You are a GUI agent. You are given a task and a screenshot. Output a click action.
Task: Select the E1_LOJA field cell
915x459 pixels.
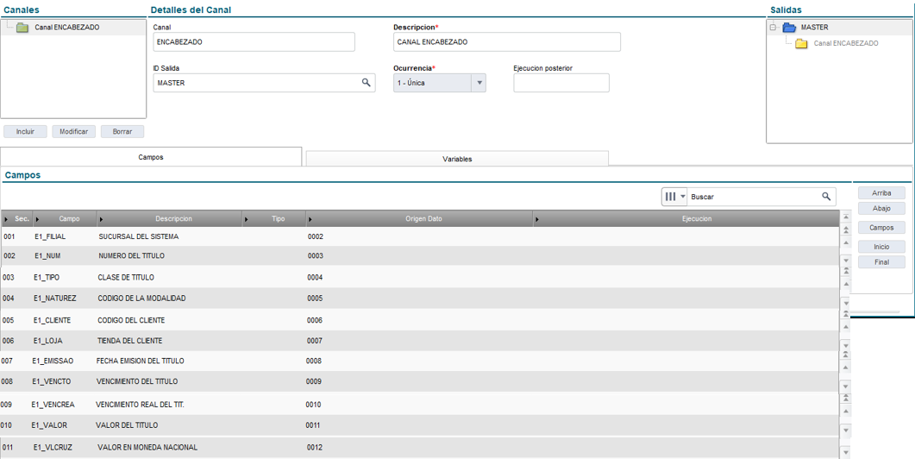point(47,341)
